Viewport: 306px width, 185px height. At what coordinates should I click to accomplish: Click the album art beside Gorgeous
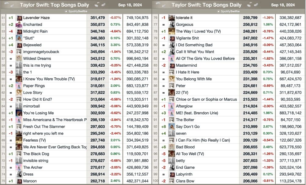click(172, 24)
